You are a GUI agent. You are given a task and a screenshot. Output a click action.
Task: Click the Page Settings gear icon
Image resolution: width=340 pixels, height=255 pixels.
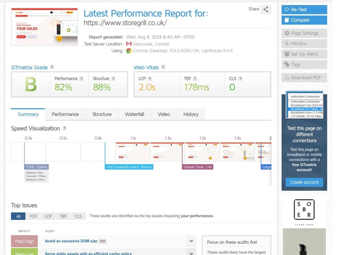(x=287, y=33)
